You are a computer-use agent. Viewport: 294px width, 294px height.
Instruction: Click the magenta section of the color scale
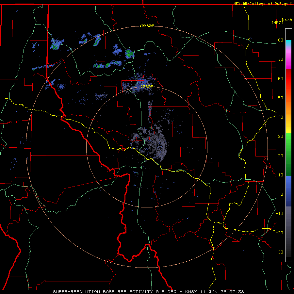(x=288, y=60)
